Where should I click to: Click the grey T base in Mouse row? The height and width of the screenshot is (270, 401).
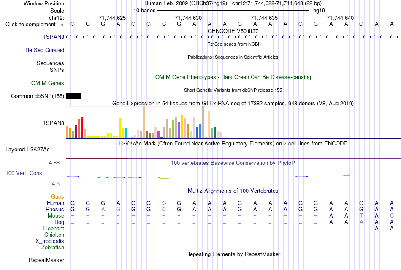361,216
